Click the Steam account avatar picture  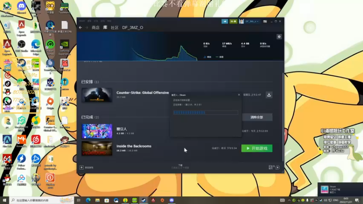(x=241, y=21)
